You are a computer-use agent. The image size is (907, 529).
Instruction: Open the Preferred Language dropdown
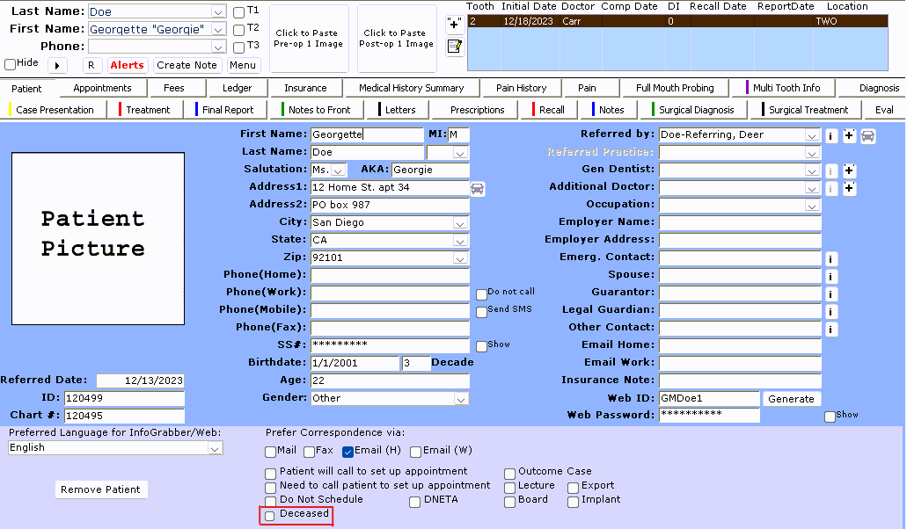tap(214, 448)
